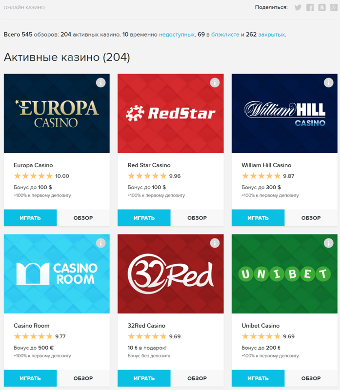Click ОБЗОР for Red Star Casino
This screenshot has width=340, height=390.
coord(197,218)
